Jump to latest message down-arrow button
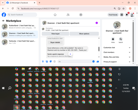 tap(70, 54)
